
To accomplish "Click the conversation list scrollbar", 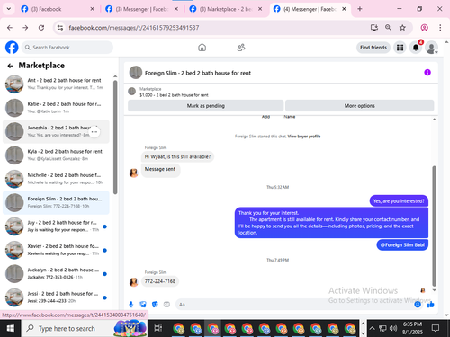I will 115,137.
